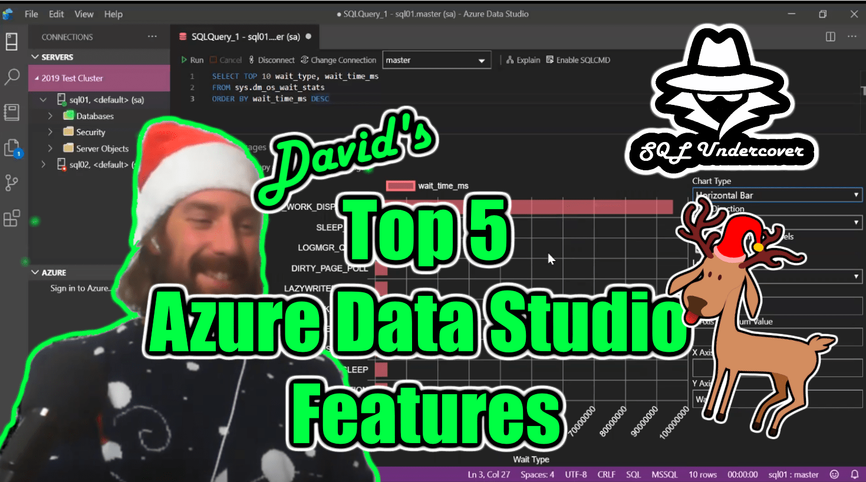Viewport: 866px width, 482px height.
Task: Collapse the sql01 server node chevron
Action: click(x=43, y=100)
